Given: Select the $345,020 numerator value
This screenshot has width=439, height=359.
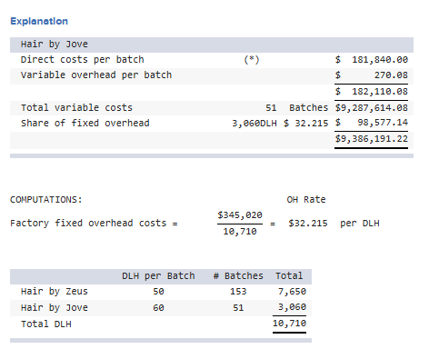Looking at the screenshot, I should pyautogui.click(x=240, y=215).
